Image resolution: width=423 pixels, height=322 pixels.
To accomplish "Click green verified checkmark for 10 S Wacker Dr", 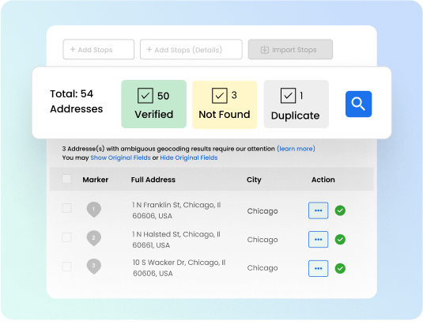I will (340, 268).
